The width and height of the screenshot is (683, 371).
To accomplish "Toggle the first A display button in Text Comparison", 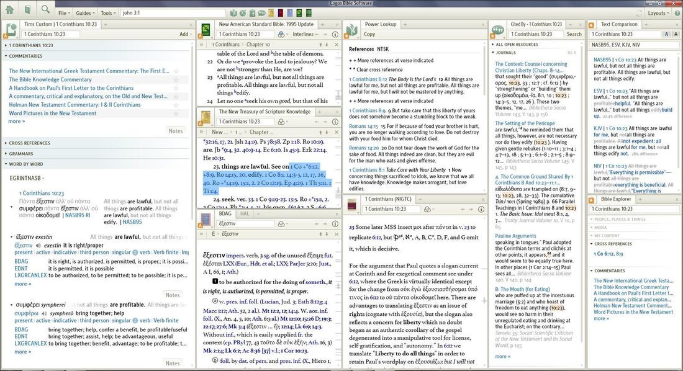I will click(x=666, y=34).
